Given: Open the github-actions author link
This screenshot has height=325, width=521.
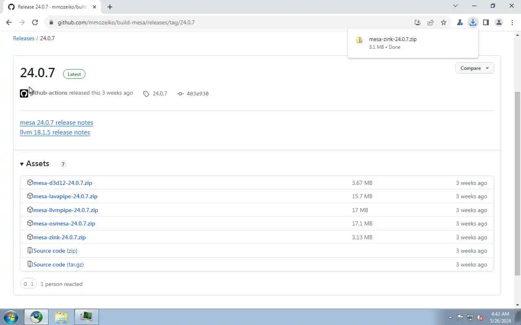Looking at the screenshot, I should [49, 93].
